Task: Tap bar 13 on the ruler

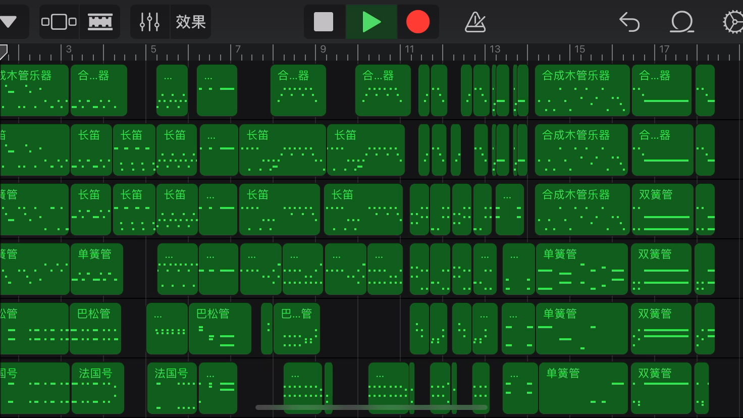Action: (x=495, y=49)
